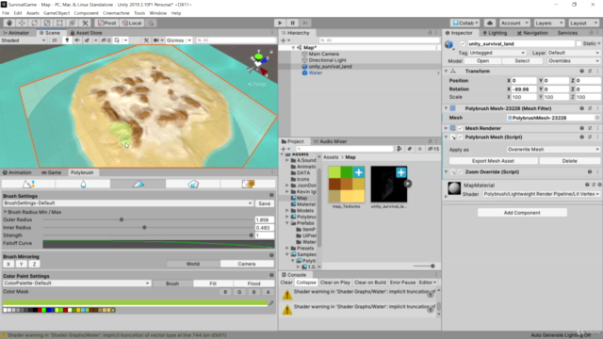The width and height of the screenshot is (603, 339).
Task: Select the Rotate tool
Action: pos(35,23)
